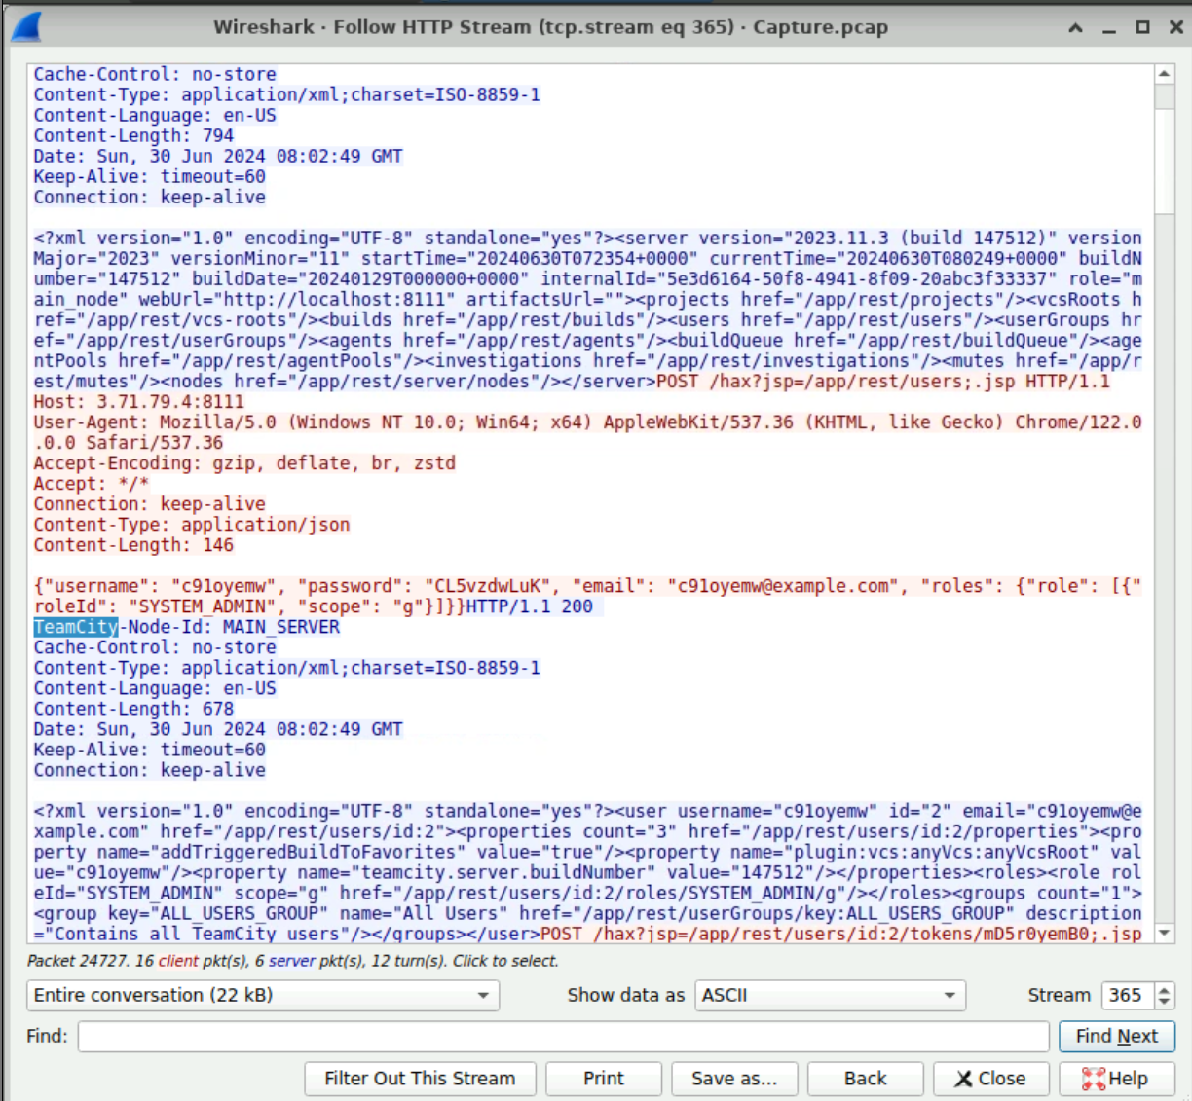This screenshot has width=1192, height=1101.
Task: Click the Accept-Encoding: gzip, deflate line
Action: (244, 463)
